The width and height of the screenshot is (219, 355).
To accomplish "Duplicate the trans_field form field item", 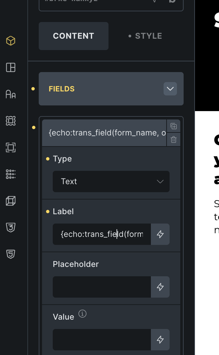I will coord(173,126).
